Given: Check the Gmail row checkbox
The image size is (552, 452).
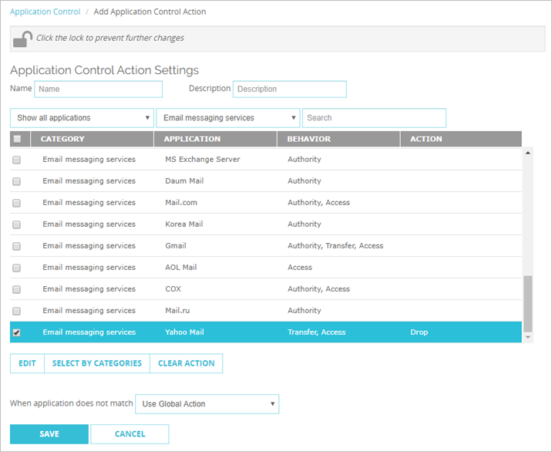Looking at the screenshot, I should tap(17, 246).
